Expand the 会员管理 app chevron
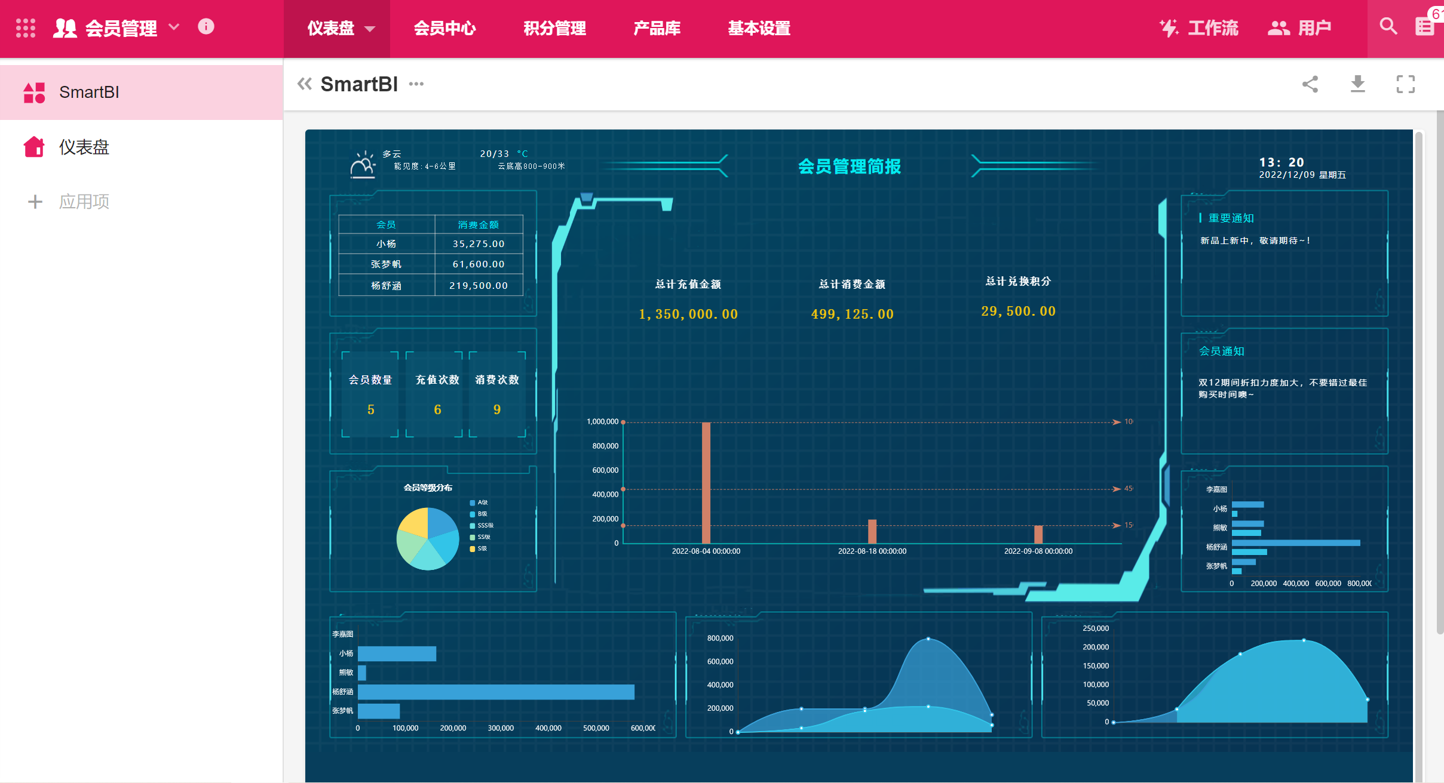The height and width of the screenshot is (783, 1444). (x=174, y=27)
